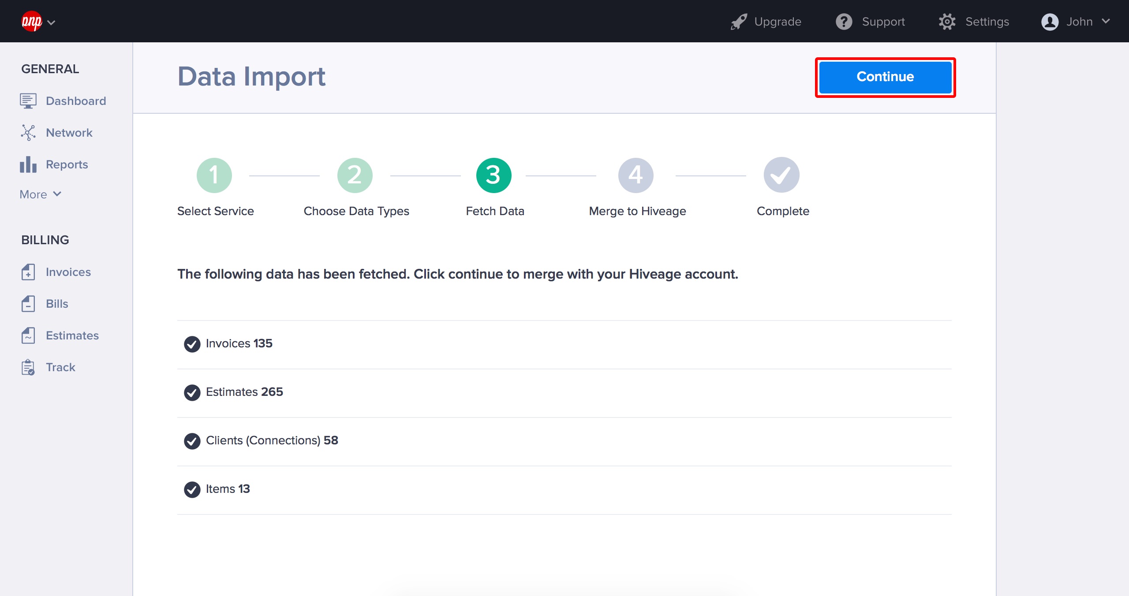Expand the More sidebar menu
This screenshot has width=1129, height=596.
[x=41, y=194]
